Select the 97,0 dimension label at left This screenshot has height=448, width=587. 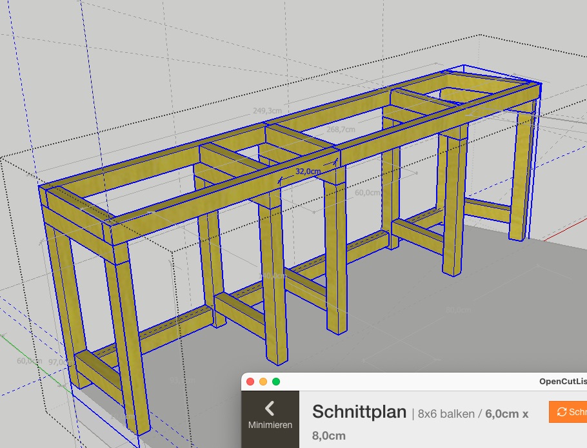(57, 362)
